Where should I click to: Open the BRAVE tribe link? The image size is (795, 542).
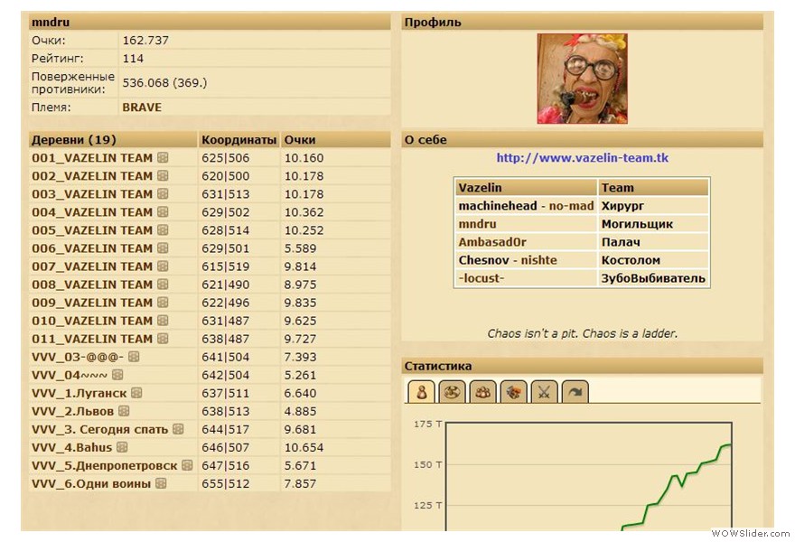tap(142, 107)
